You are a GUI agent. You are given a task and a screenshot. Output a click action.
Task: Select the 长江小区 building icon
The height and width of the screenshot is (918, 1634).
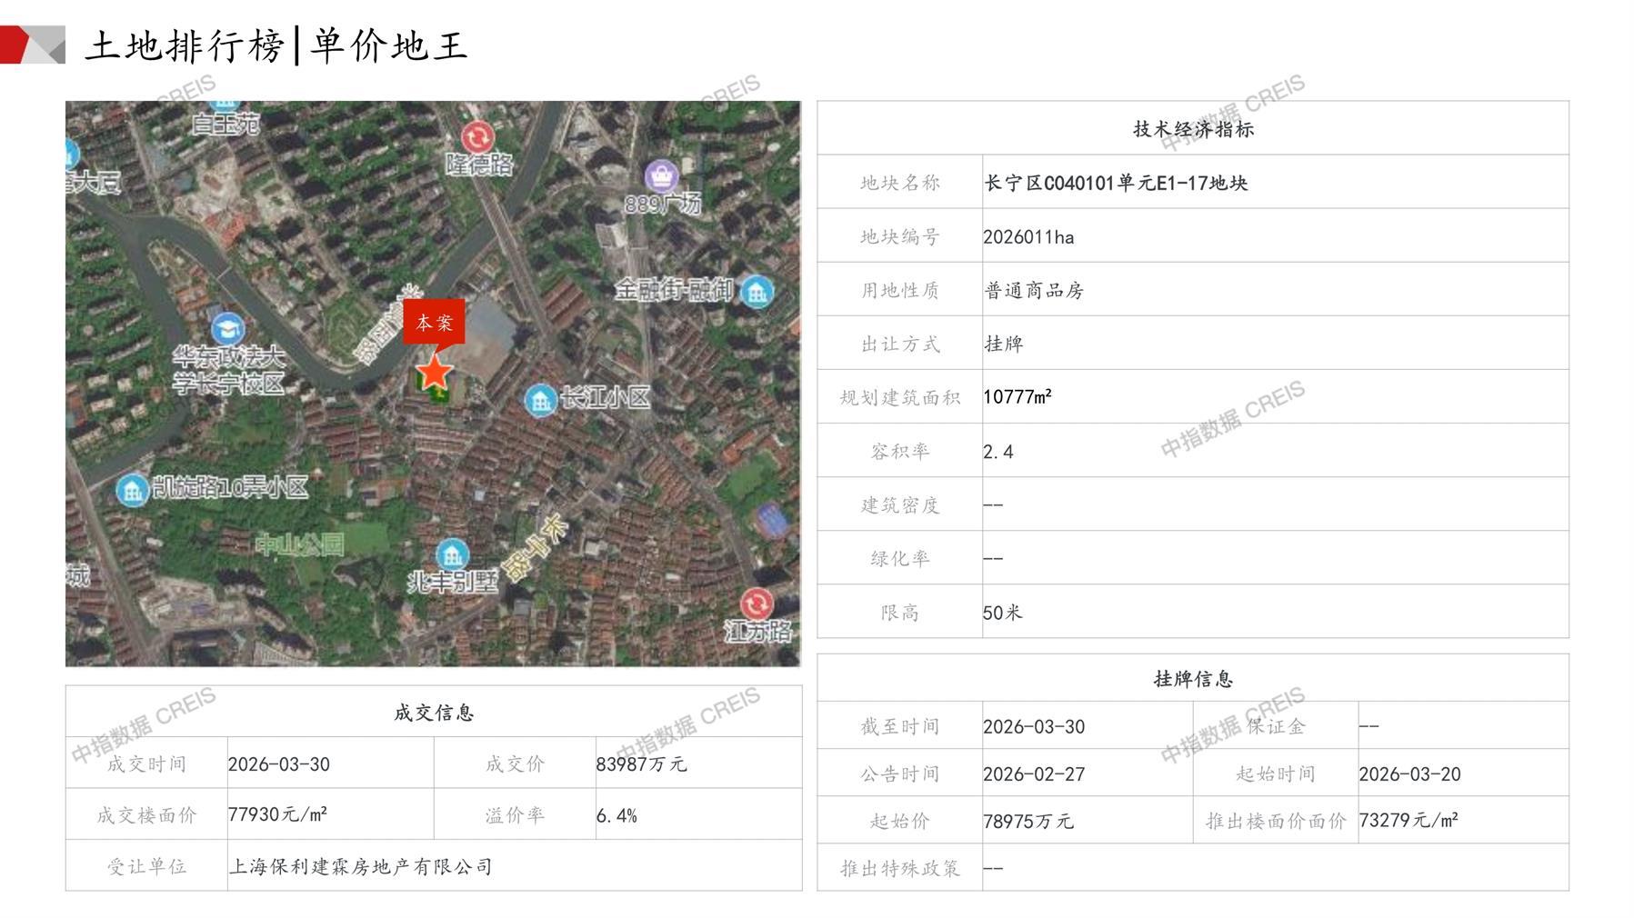tap(540, 399)
